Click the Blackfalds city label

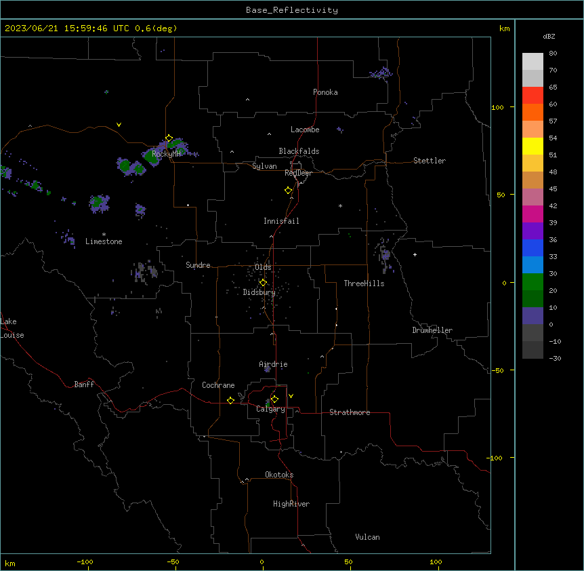[x=299, y=151]
